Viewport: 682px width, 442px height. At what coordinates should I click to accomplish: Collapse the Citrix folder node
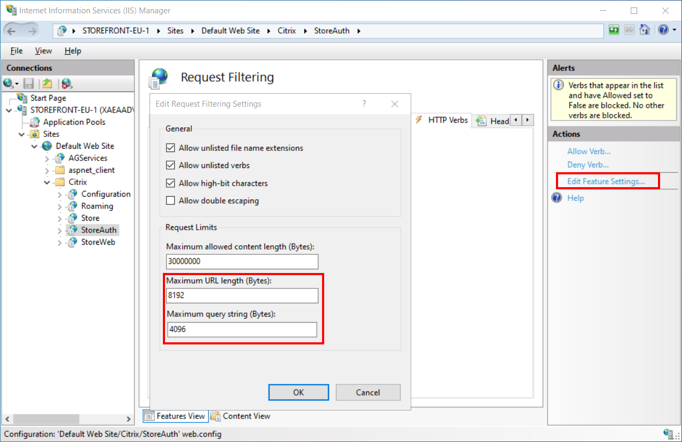coord(48,182)
